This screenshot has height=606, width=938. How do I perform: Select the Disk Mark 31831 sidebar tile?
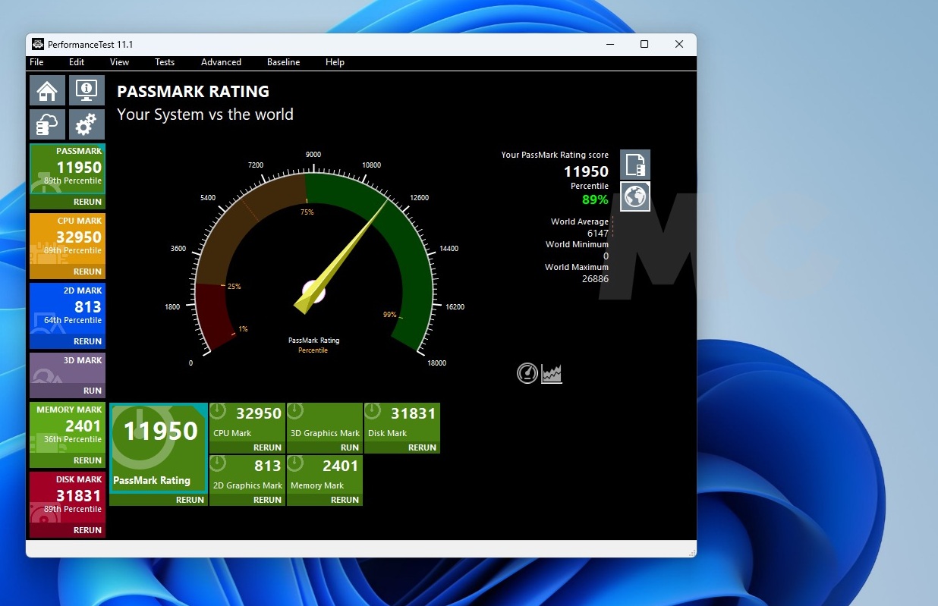tap(68, 498)
